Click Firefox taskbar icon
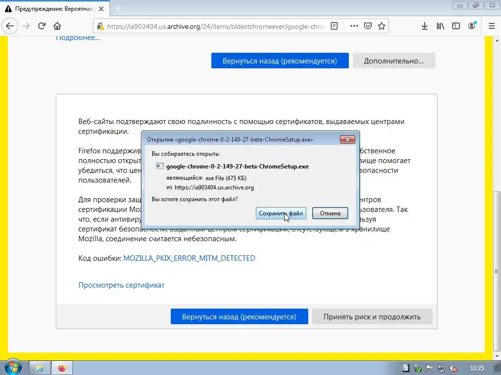This screenshot has height=375, width=501. pyautogui.click(x=62, y=368)
